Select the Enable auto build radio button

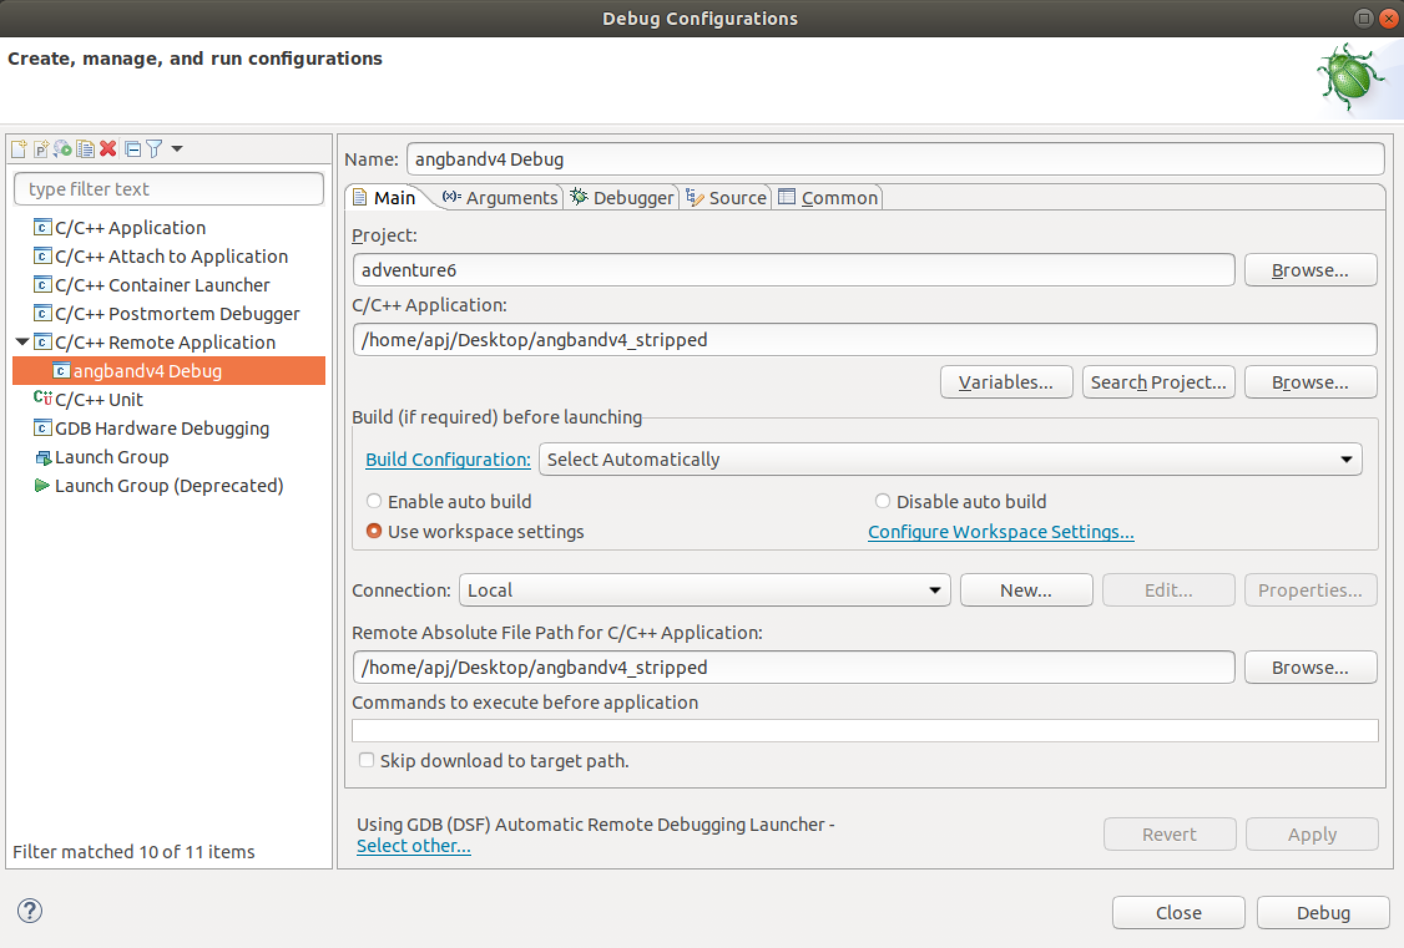pos(374,501)
